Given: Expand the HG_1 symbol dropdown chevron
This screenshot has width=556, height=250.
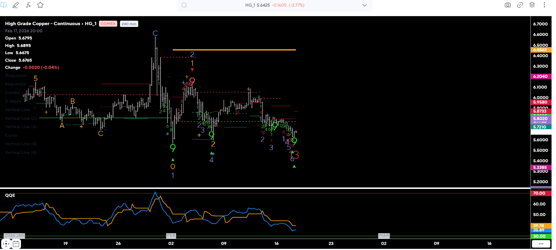Looking at the screenshot, I should point(364,5).
